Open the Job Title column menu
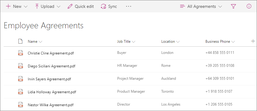The width and height of the screenshot is (257, 111). tap(126, 42)
